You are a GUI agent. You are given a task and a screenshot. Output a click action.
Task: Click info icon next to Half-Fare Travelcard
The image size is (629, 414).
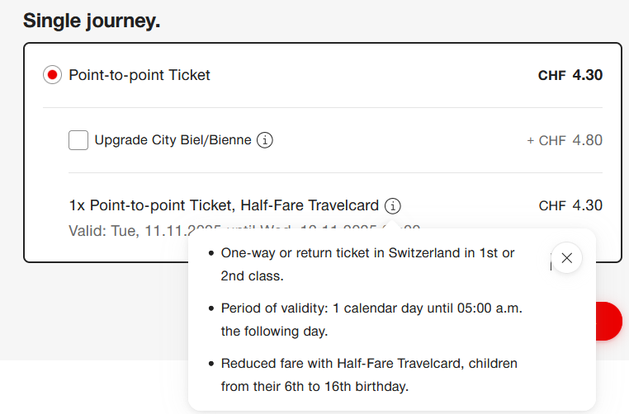[393, 205]
